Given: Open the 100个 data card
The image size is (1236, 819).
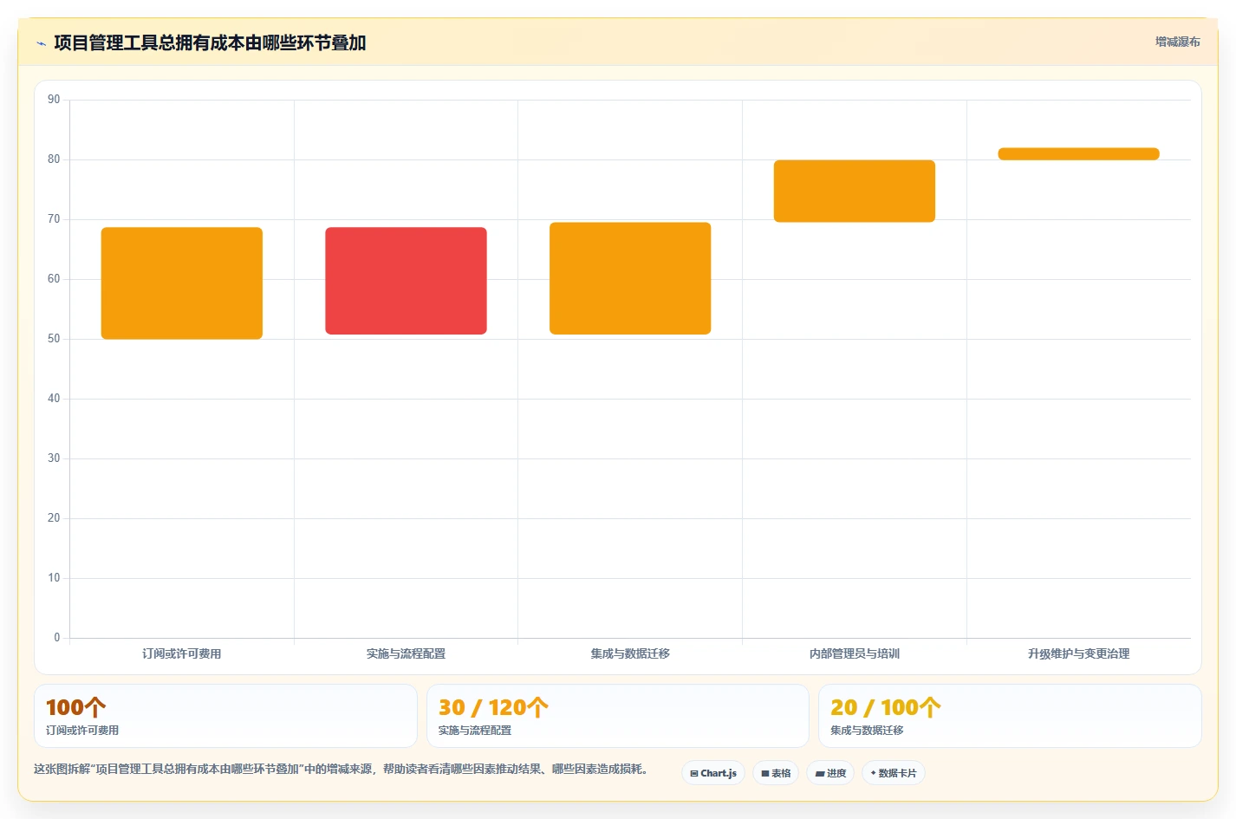Looking at the screenshot, I should pos(225,716).
